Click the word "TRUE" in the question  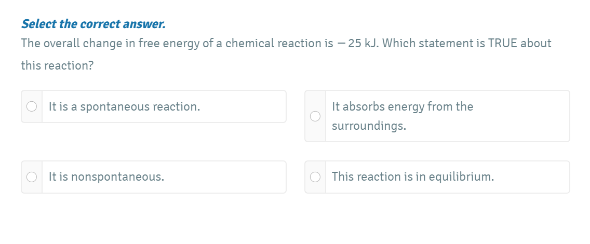pyautogui.click(x=502, y=44)
